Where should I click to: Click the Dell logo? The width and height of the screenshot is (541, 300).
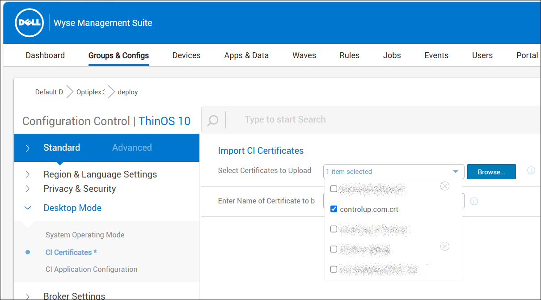coord(29,22)
